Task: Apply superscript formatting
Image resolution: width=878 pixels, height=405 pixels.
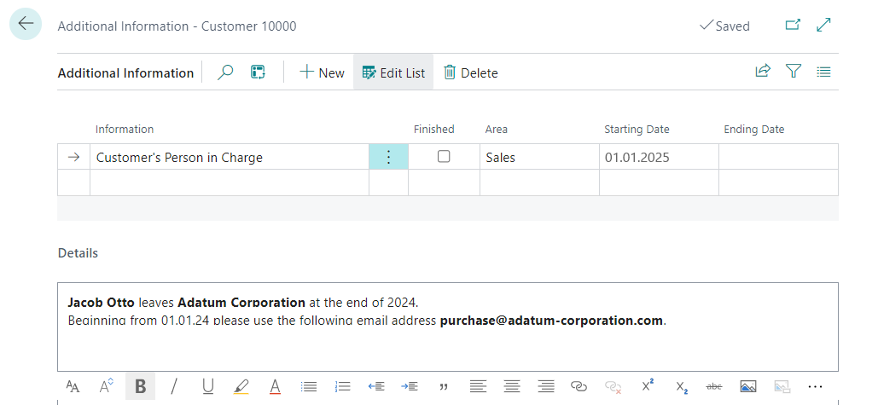Action: (647, 386)
